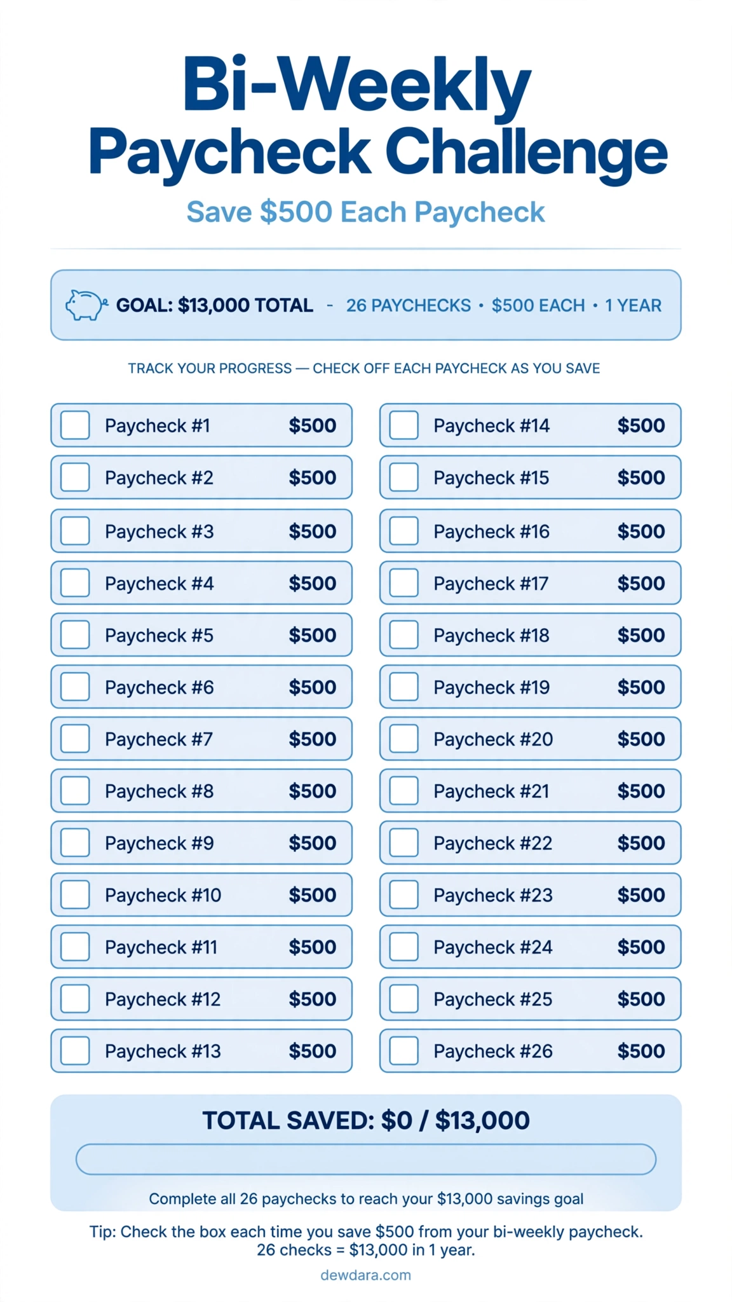Check the Paycheck #25 box
This screenshot has height=1302, width=732.
403,999
